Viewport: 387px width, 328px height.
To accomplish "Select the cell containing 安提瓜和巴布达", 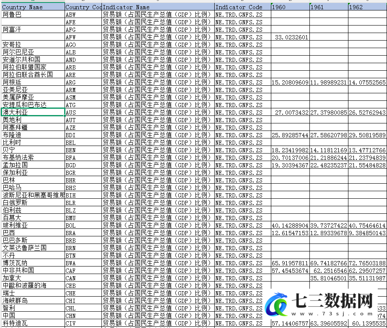I will [33, 105].
